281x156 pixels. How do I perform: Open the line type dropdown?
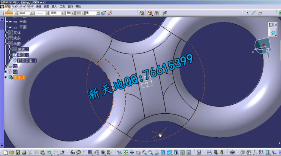[x=47, y=13]
